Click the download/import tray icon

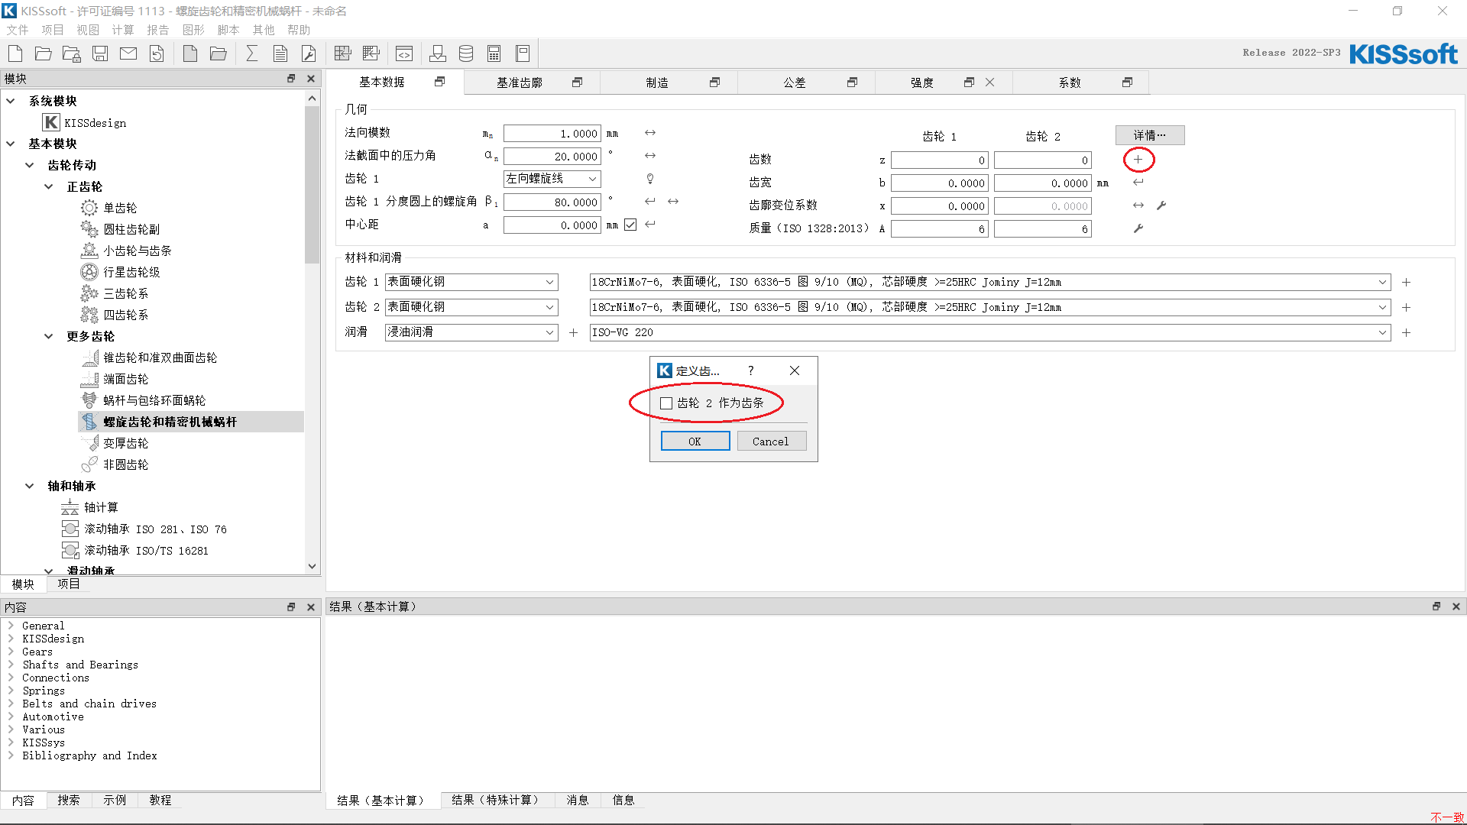438,53
